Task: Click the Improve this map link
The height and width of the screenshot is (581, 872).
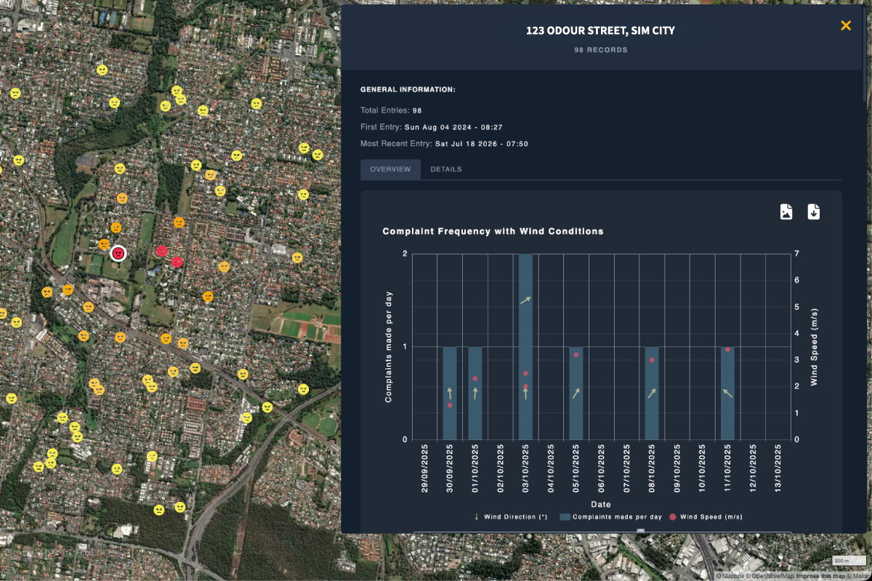Action: pyautogui.click(x=821, y=576)
